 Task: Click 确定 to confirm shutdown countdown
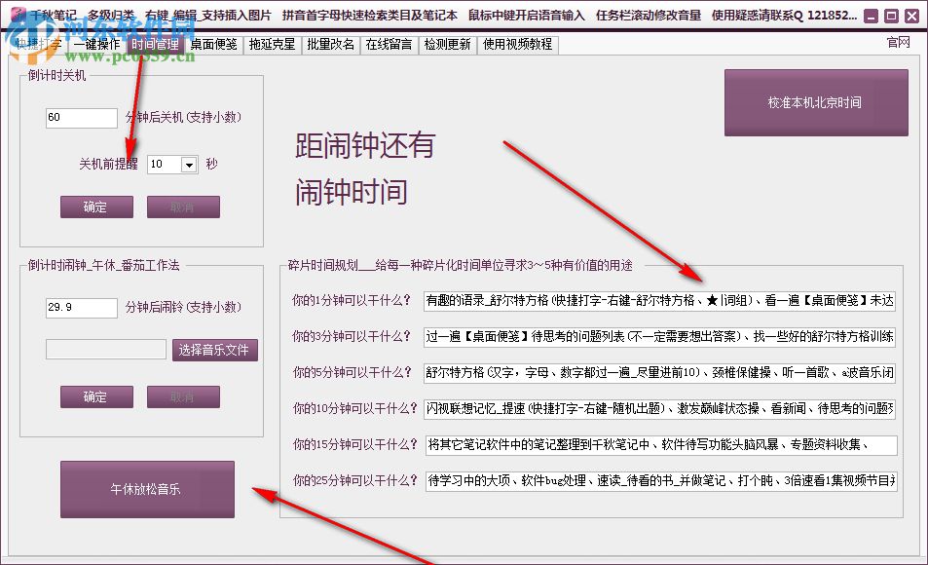coord(95,207)
